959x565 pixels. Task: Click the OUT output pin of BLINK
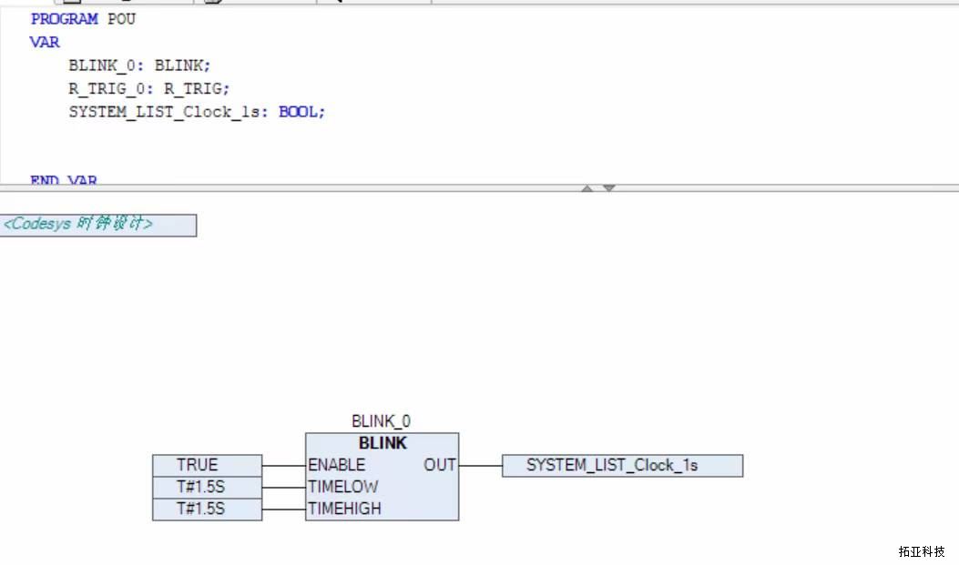(440, 465)
